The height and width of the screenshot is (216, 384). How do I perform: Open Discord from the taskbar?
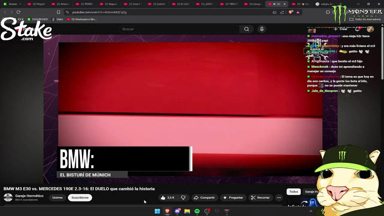(x=177, y=211)
